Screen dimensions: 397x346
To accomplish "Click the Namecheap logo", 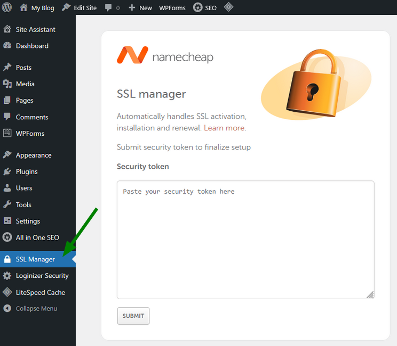I will click(165, 55).
